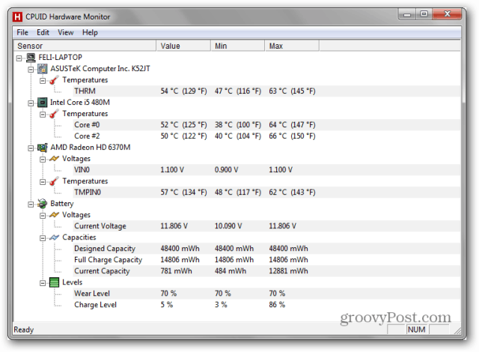This screenshot has height=352, width=479.
Task: Collapse the FELI-LAPTOP root node
Action: point(19,58)
